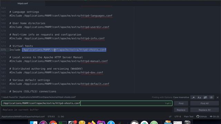Open Firefox from the Dock
Viewport: 221px width, 124px height.
(x=92, y=123)
